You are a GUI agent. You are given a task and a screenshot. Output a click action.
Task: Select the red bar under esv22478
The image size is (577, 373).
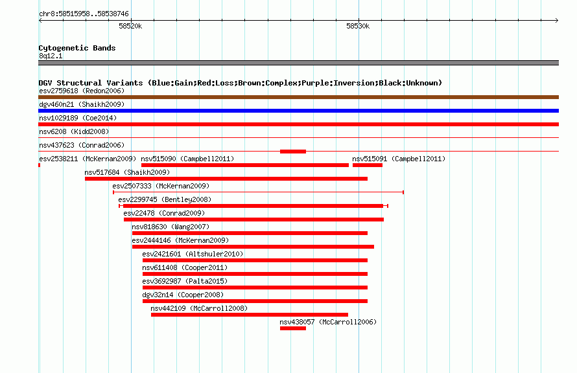point(253,220)
